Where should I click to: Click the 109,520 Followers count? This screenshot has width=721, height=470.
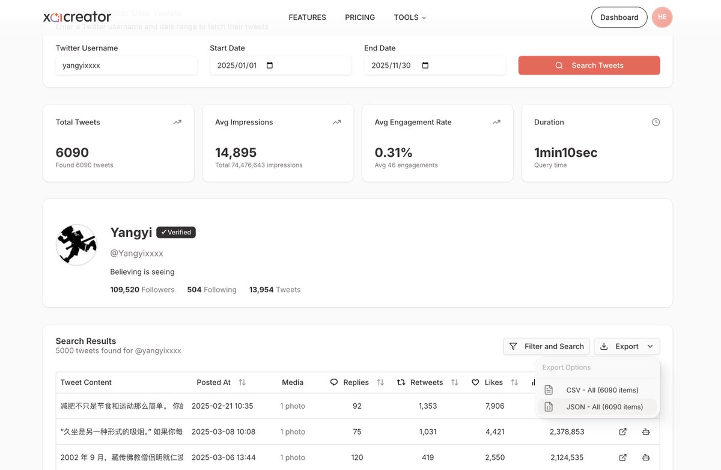[x=142, y=290]
